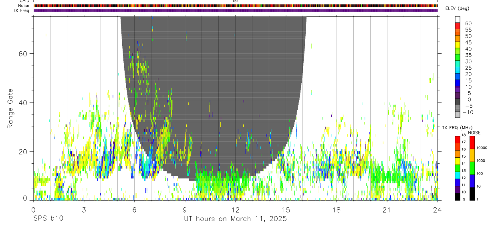
Task: Select the yellow 1000 noise level swatch
Action: (472, 155)
